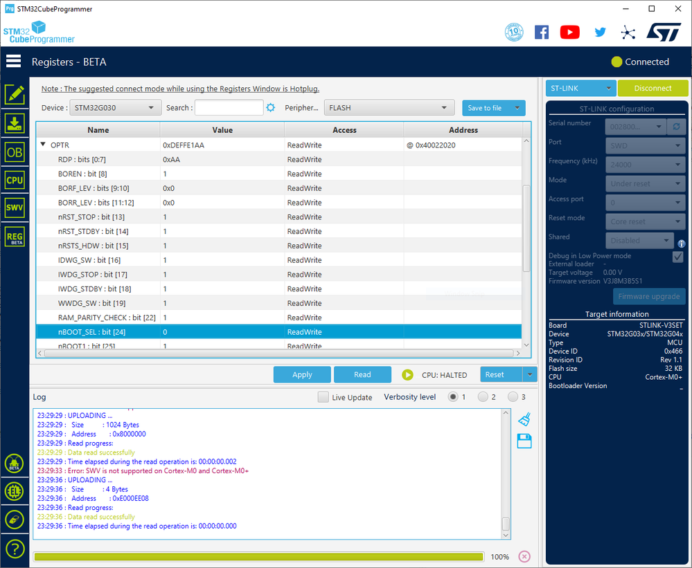Click the ST logo

(x=664, y=32)
